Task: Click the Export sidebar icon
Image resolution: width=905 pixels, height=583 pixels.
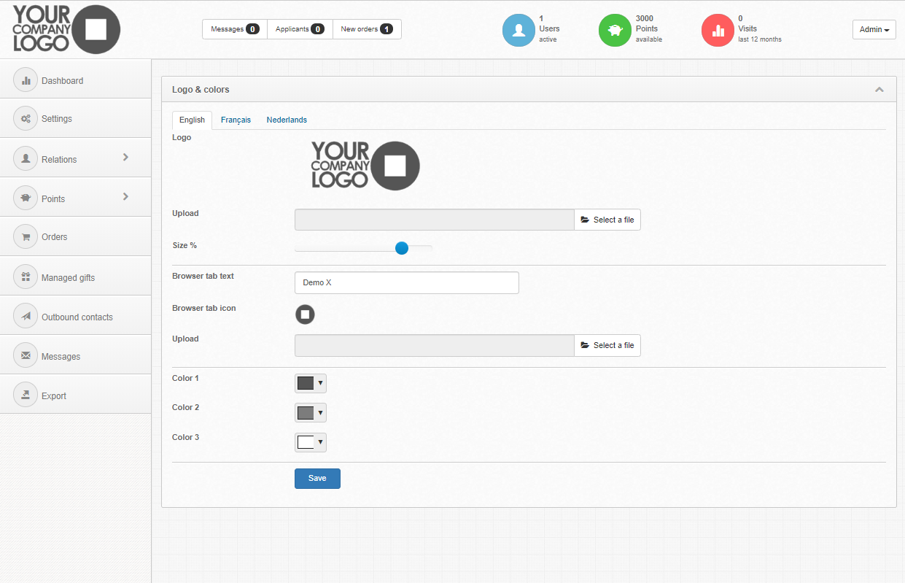Action: [26, 395]
